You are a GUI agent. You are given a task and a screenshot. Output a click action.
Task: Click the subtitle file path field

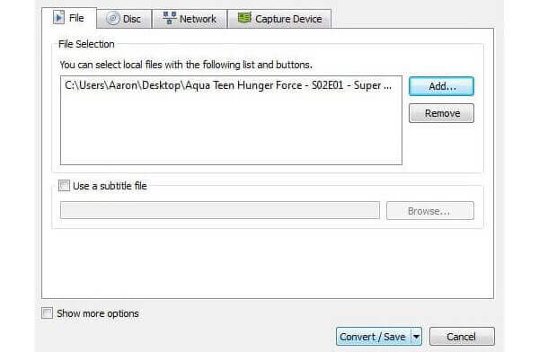pos(220,210)
